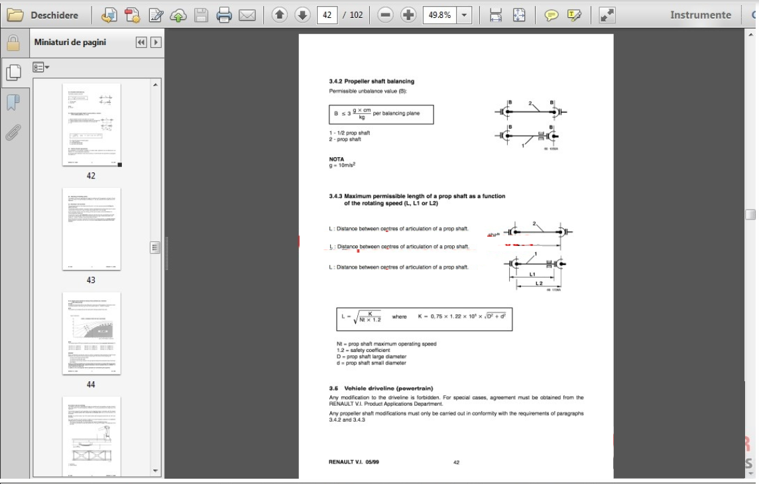Click the thumbnail panel scroll-up arrow
Viewport: 759px width, 484px height.
pos(155,85)
